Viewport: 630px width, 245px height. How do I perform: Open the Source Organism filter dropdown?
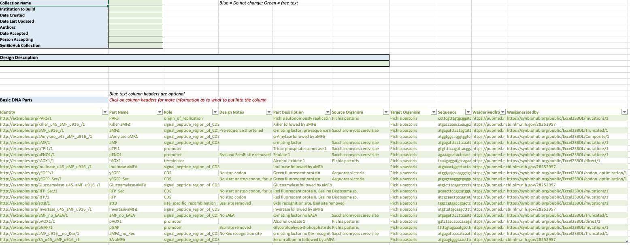pyautogui.click(x=385, y=112)
